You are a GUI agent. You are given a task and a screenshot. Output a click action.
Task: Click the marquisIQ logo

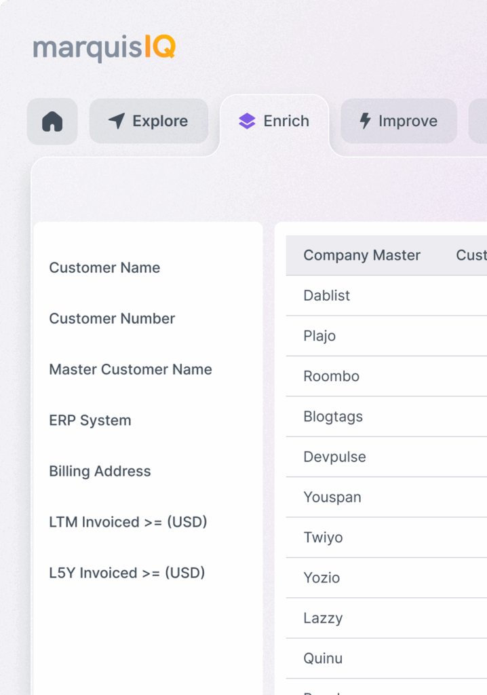pos(104,48)
